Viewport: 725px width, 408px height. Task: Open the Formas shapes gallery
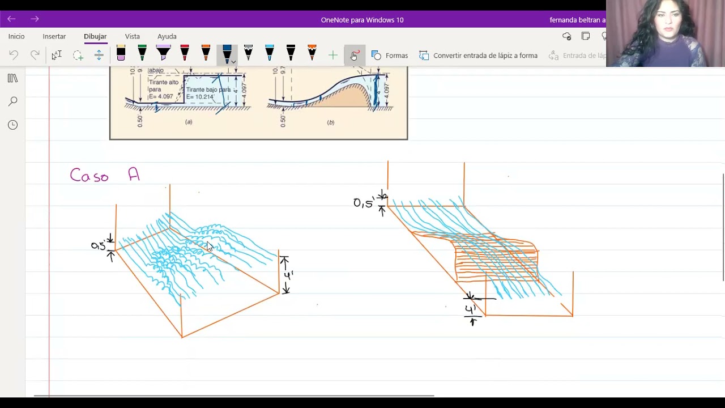390,55
